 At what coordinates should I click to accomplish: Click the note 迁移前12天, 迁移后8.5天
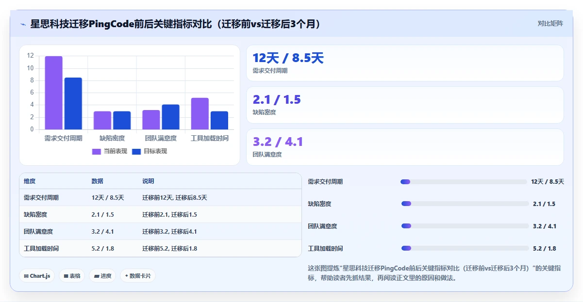(x=175, y=198)
